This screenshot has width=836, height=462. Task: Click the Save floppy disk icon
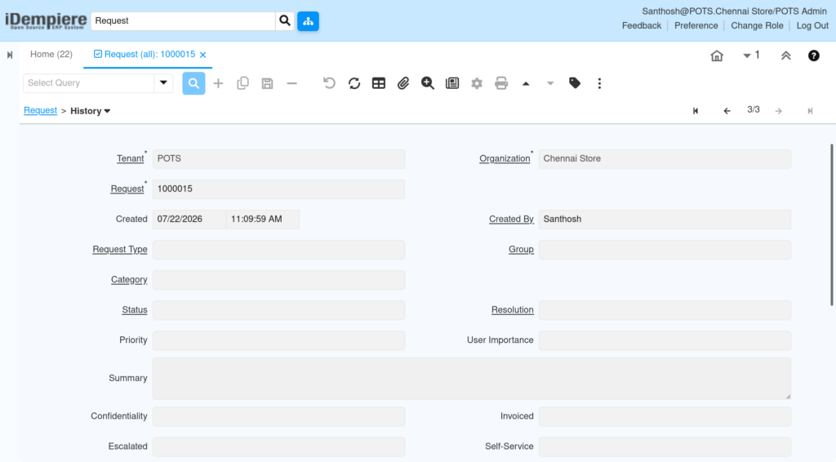coord(267,83)
